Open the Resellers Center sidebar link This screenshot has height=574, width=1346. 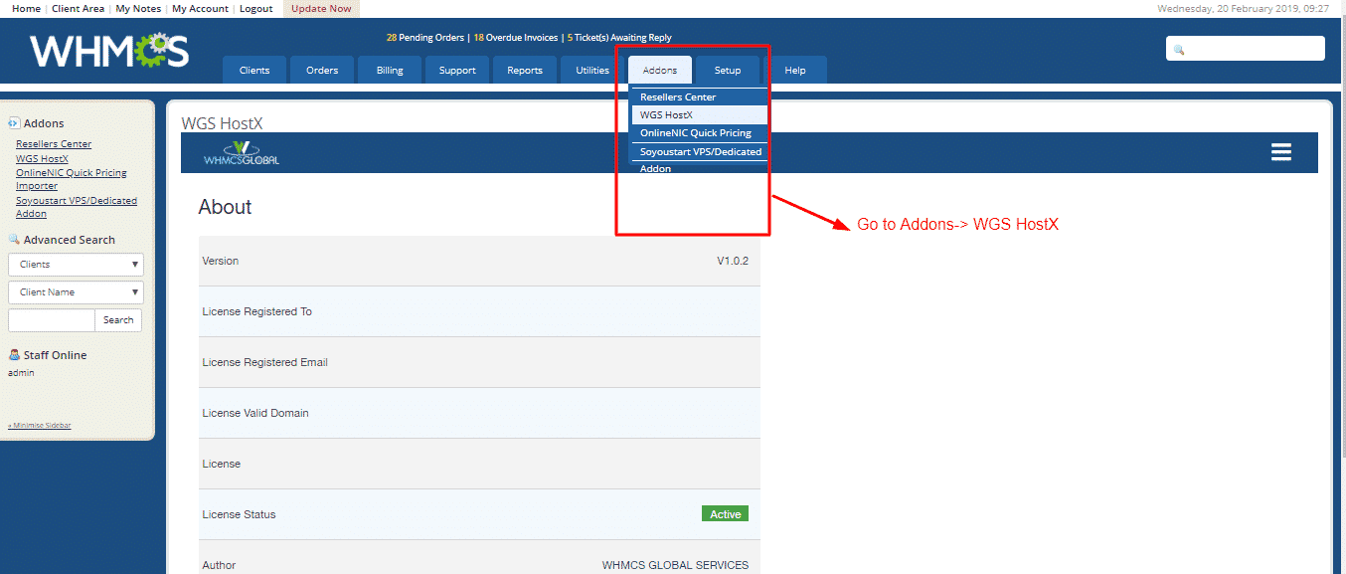tap(54, 144)
